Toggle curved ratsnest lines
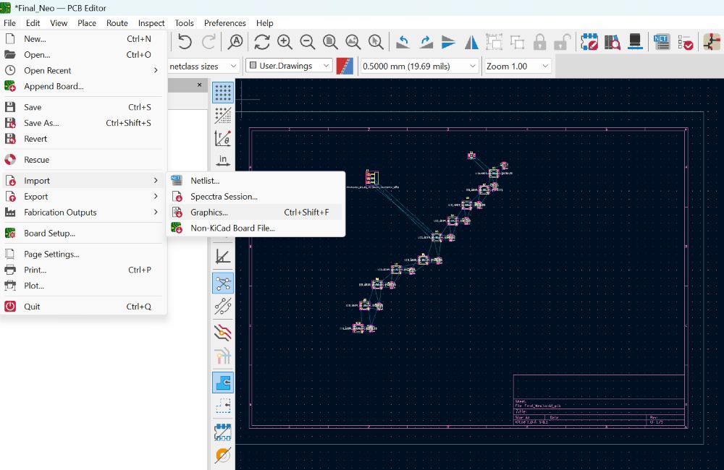Screen dimensions: 724x470 pos(223,307)
